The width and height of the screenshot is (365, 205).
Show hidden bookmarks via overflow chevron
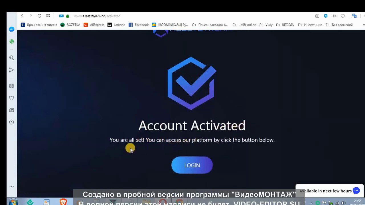(363, 25)
